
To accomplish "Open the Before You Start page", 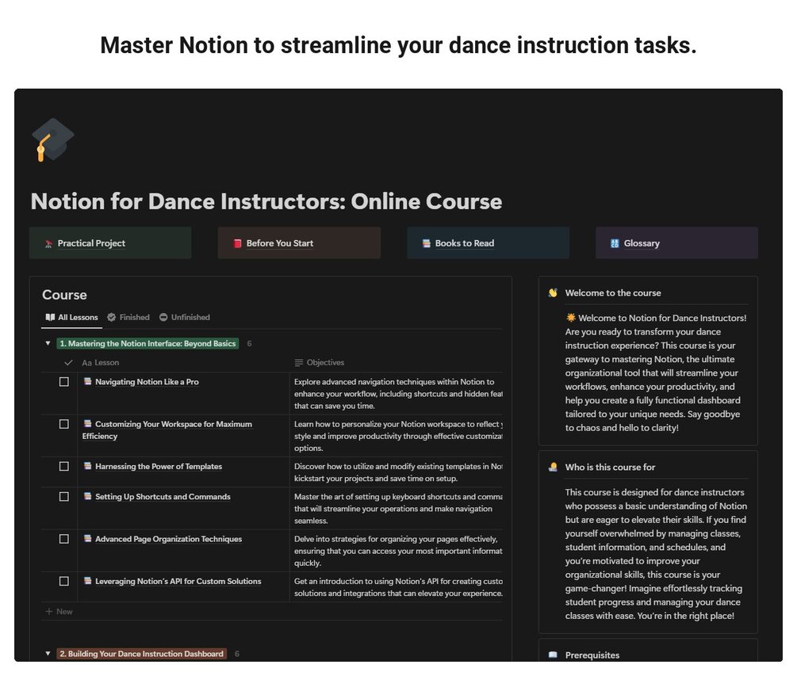I will pos(299,243).
